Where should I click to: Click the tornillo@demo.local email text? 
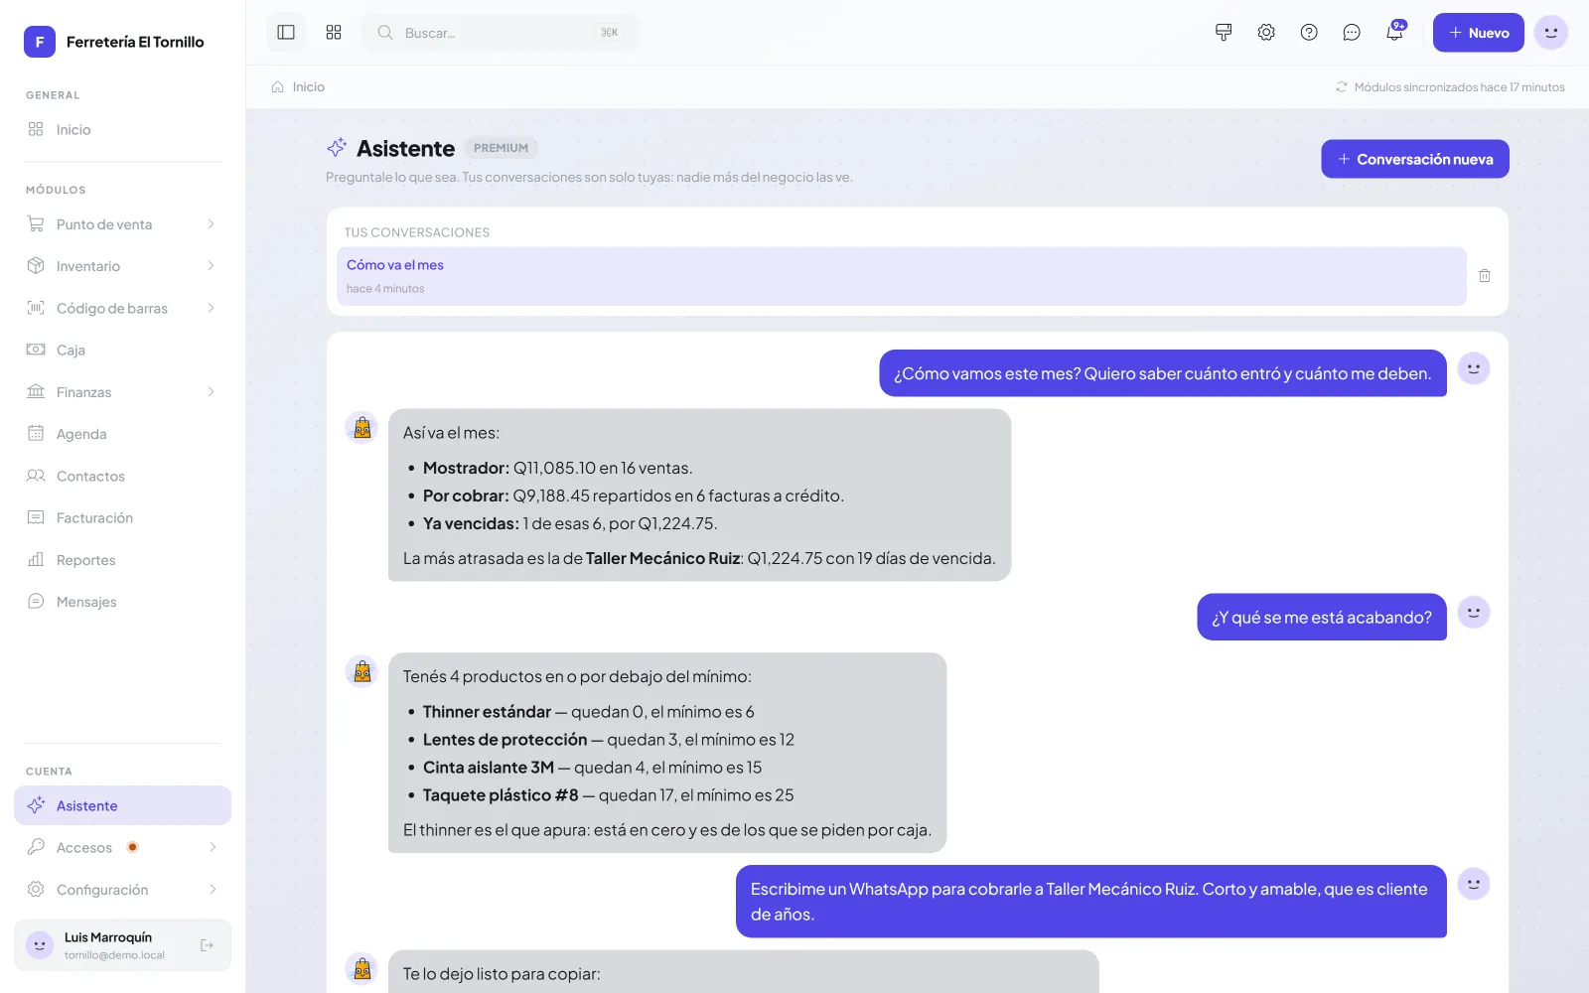click(x=114, y=955)
